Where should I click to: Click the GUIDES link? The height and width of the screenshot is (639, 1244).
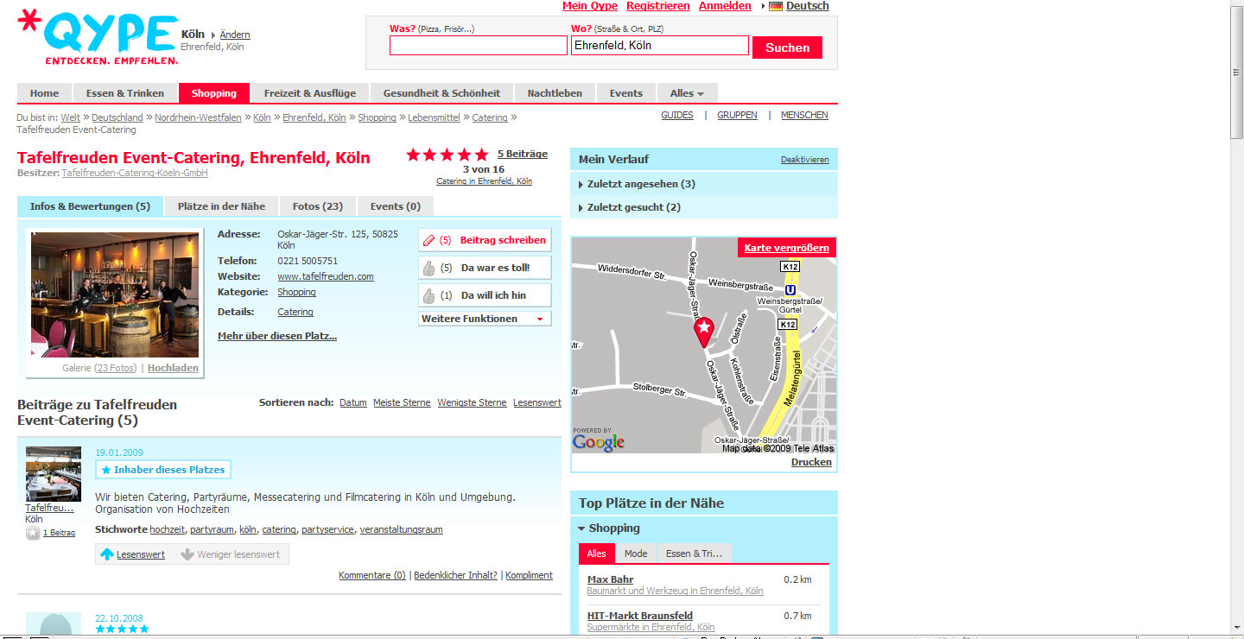677,115
